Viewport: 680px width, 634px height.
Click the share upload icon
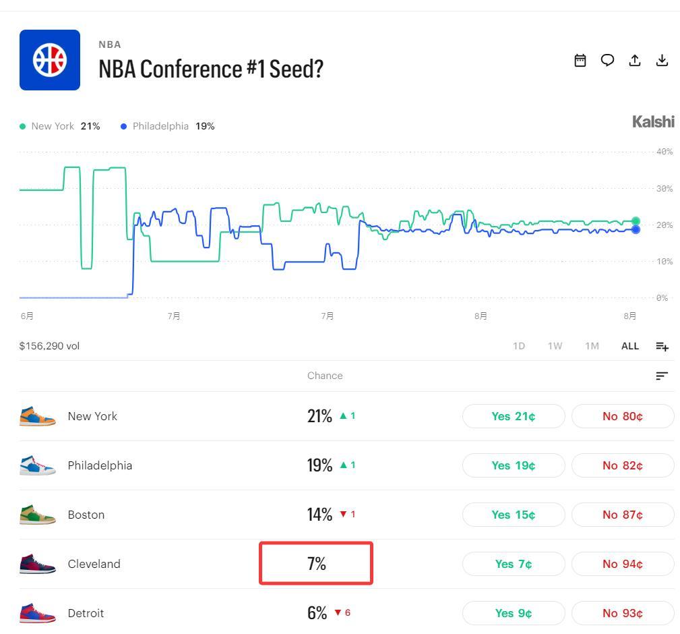[x=634, y=60]
